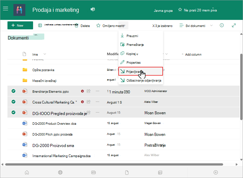Open Prodaja i marketing site title
Screen dimensions: 243x178
coord(56,10)
